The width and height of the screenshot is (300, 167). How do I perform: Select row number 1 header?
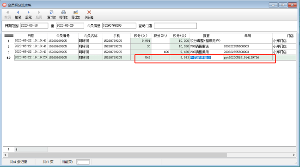pyautogui.click(x=9, y=41)
